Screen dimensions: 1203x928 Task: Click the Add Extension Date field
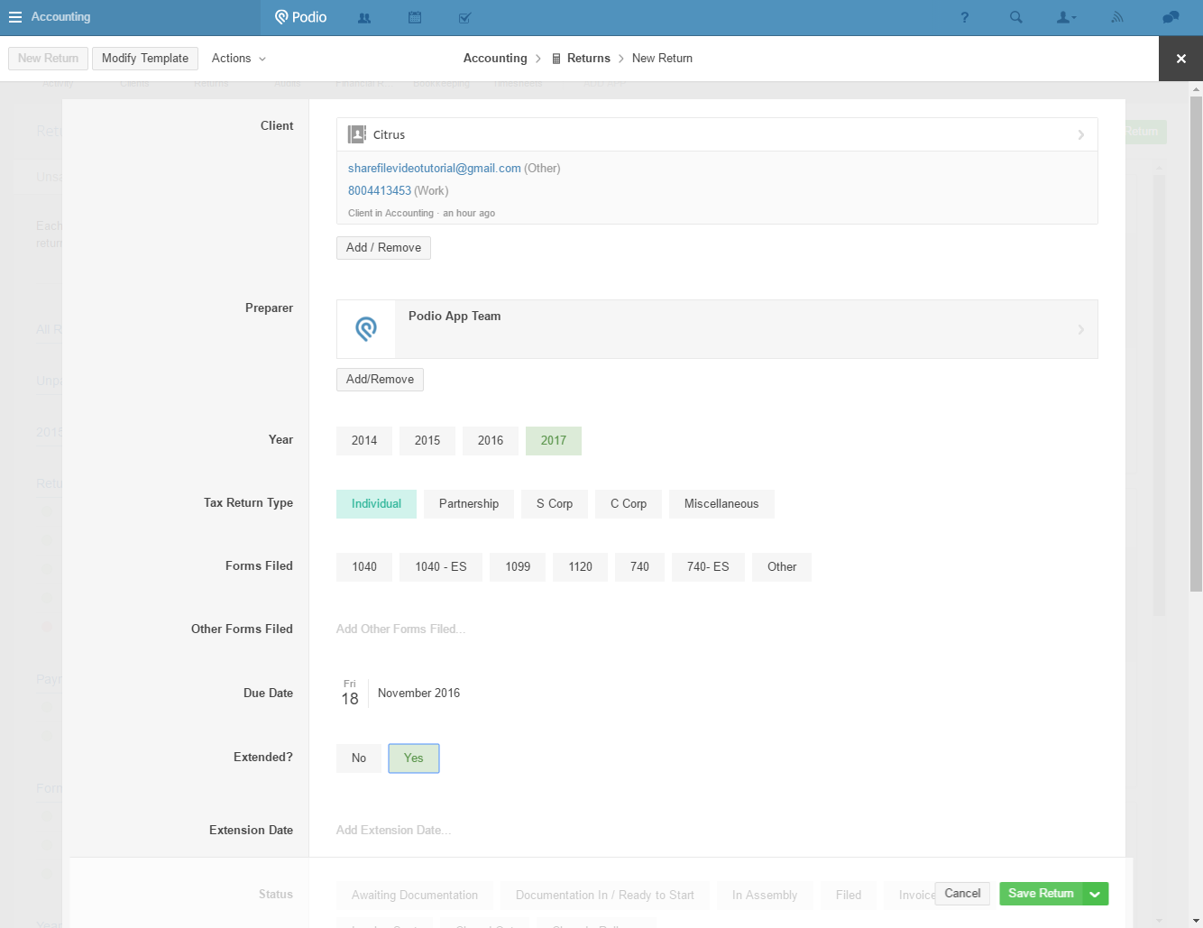point(393,831)
